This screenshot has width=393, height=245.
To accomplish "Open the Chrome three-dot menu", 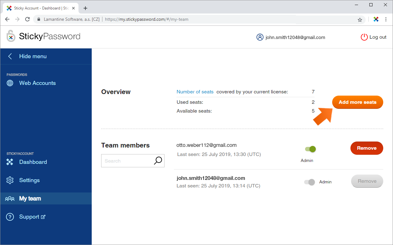I will coord(386,19).
